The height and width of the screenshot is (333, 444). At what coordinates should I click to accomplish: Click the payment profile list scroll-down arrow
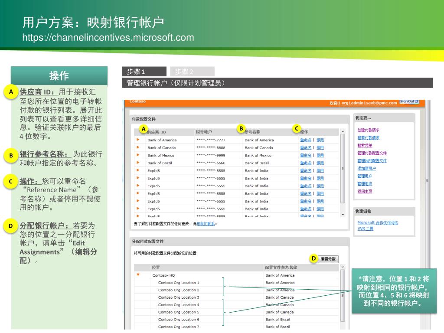point(343,215)
